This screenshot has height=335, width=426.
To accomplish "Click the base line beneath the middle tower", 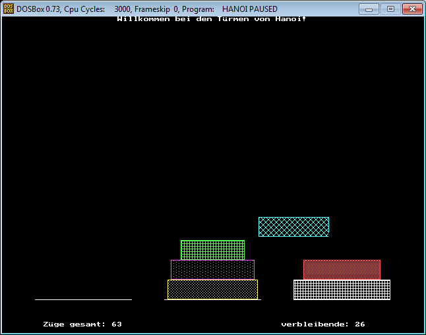I will point(212,300).
